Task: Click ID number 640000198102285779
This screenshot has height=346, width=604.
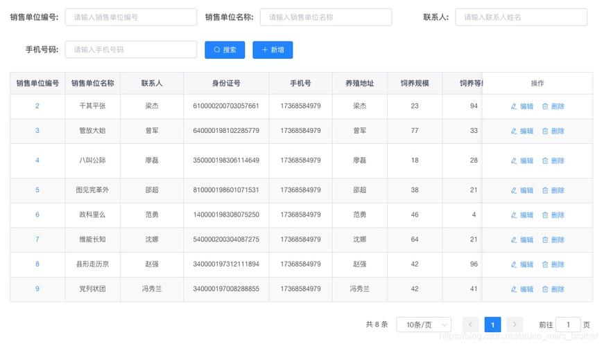Action: [x=226, y=131]
